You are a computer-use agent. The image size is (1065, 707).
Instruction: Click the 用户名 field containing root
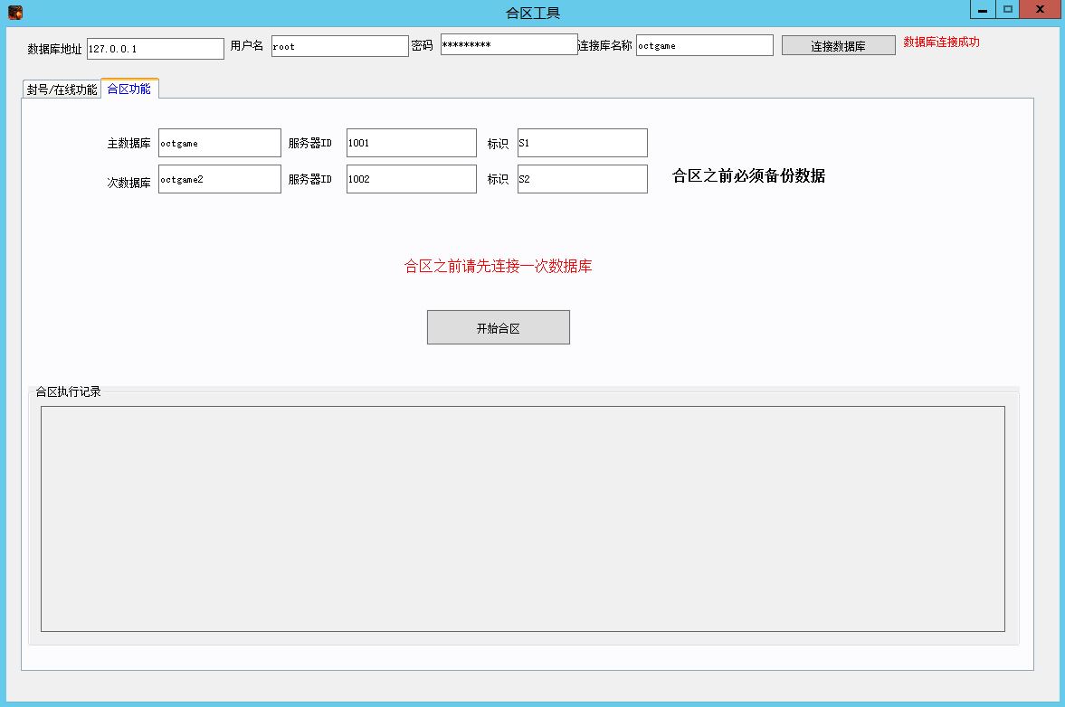click(339, 46)
